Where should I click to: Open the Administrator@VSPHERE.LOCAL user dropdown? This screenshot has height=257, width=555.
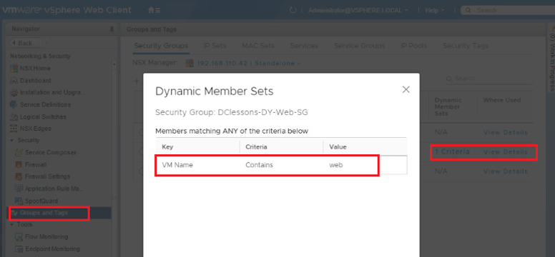[x=358, y=10]
